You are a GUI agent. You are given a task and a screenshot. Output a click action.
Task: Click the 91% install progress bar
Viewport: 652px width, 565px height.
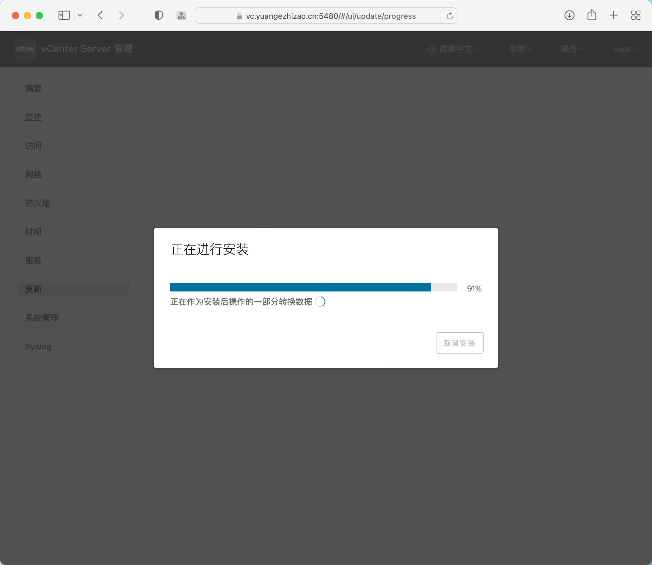coord(313,287)
